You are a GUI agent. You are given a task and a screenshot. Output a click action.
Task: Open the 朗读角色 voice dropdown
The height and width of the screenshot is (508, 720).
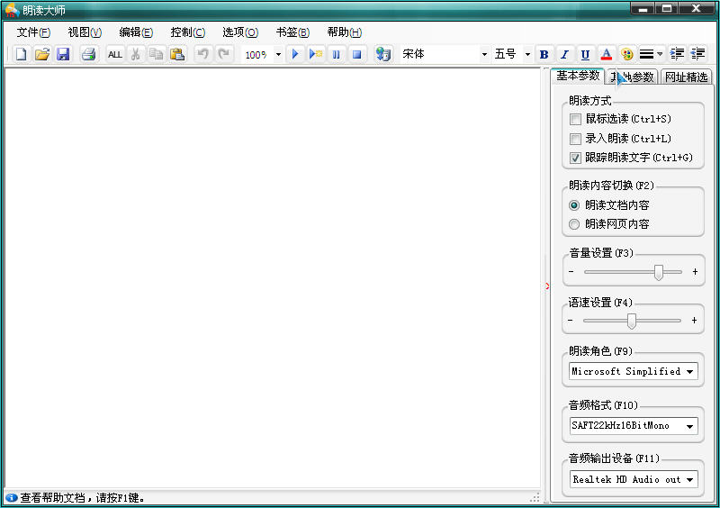[x=690, y=371]
